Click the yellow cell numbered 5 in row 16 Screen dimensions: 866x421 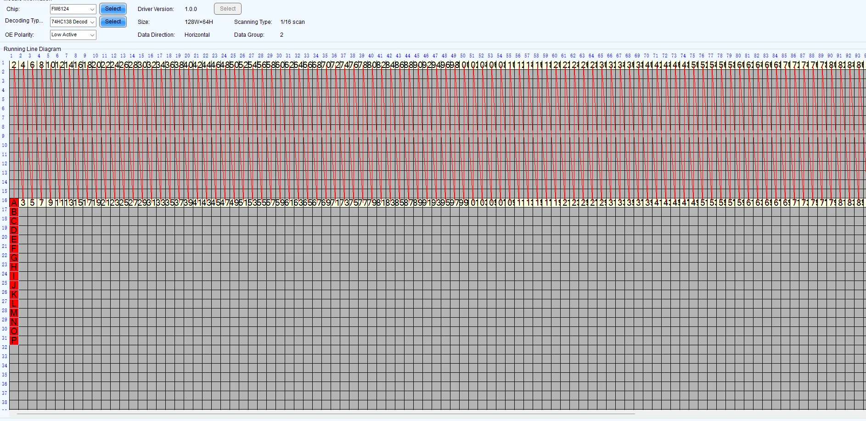click(x=32, y=202)
